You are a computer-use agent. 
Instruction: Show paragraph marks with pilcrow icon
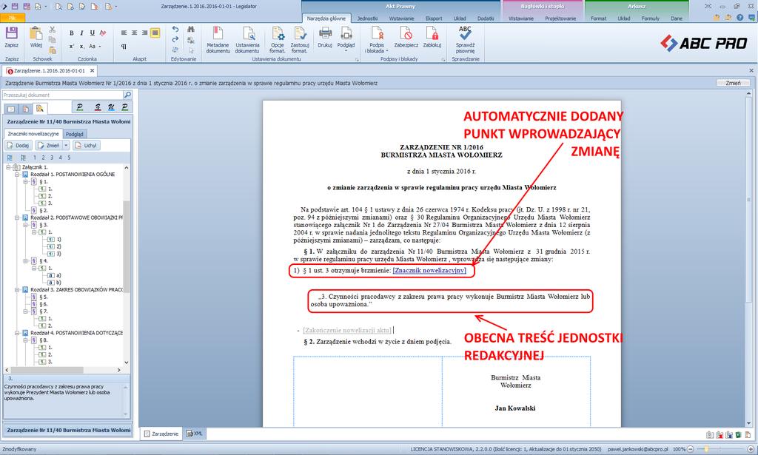124,47
